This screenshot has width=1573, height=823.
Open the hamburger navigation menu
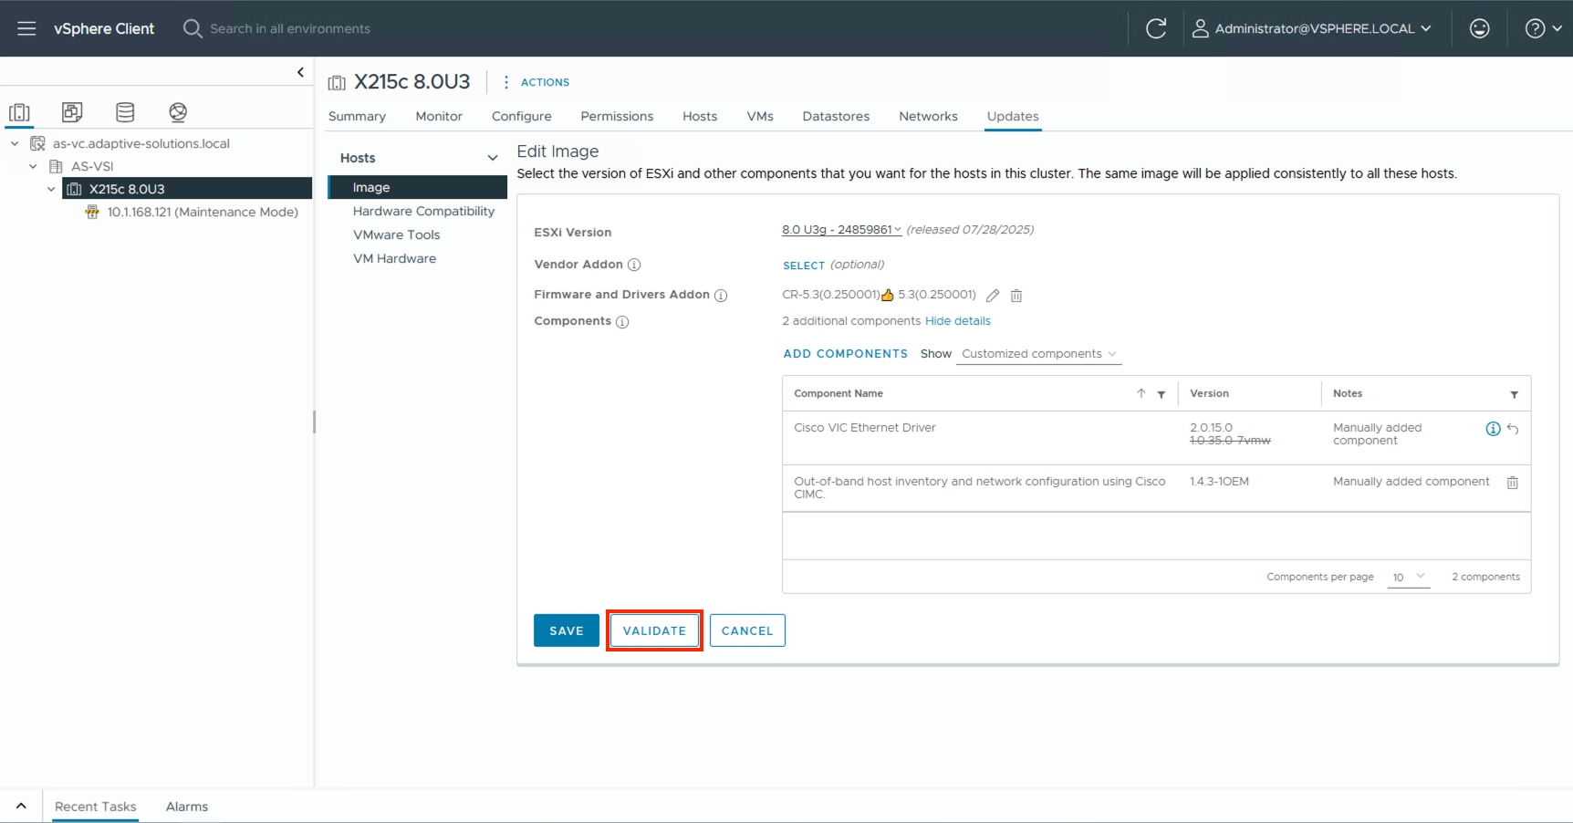click(26, 28)
